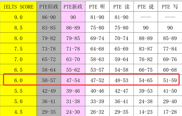Select the PTE 读 header cell
182x116 pixels.
121,6
